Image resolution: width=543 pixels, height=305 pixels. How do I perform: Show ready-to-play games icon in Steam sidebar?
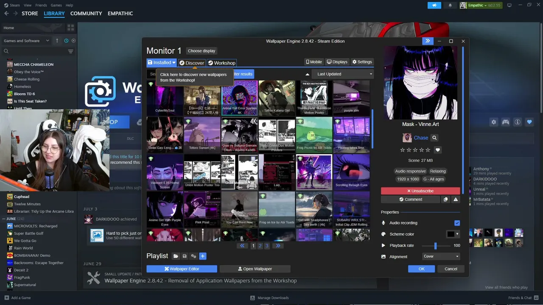73,41
